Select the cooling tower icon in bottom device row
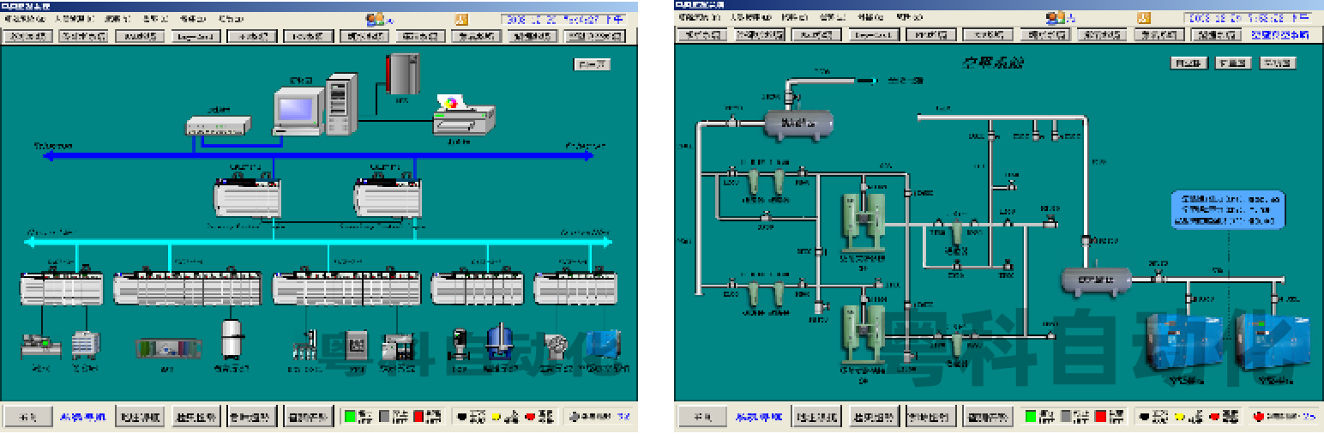This screenshot has width=1324, height=434. (x=85, y=345)
